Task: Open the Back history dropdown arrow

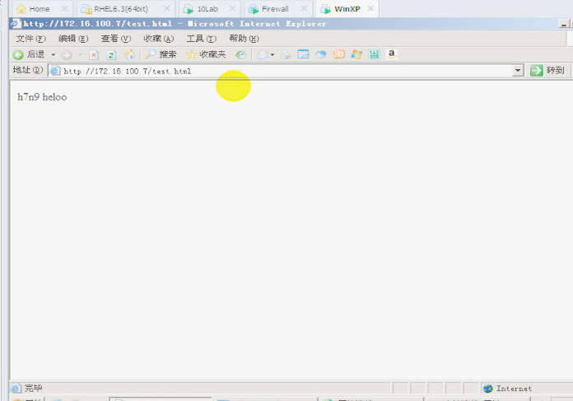Action: (53, 55)
